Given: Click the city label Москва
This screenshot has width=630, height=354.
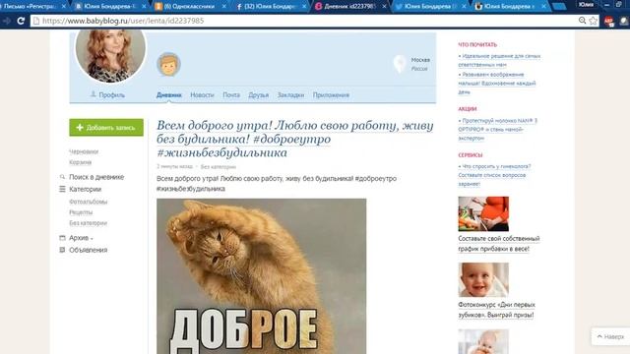Looking at the screenshot, I should coord(420,60).
